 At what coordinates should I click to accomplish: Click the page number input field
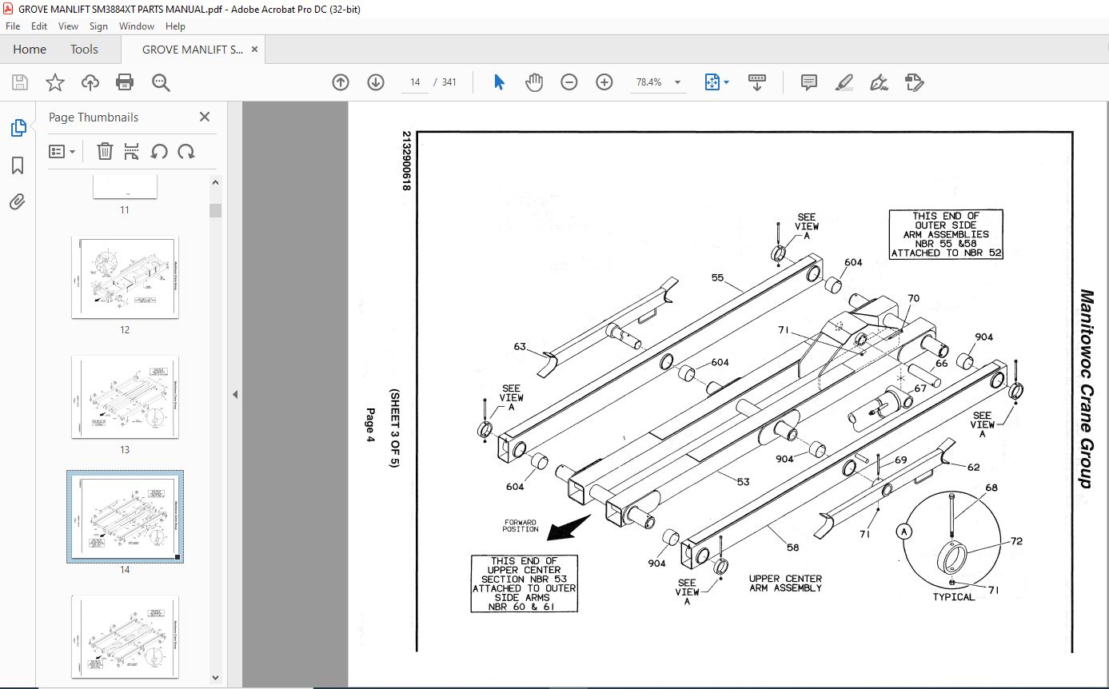(415, 82)
